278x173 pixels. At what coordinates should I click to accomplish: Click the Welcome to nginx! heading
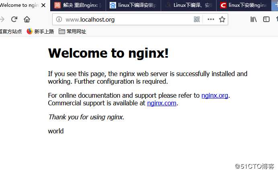tap(108, 53)
